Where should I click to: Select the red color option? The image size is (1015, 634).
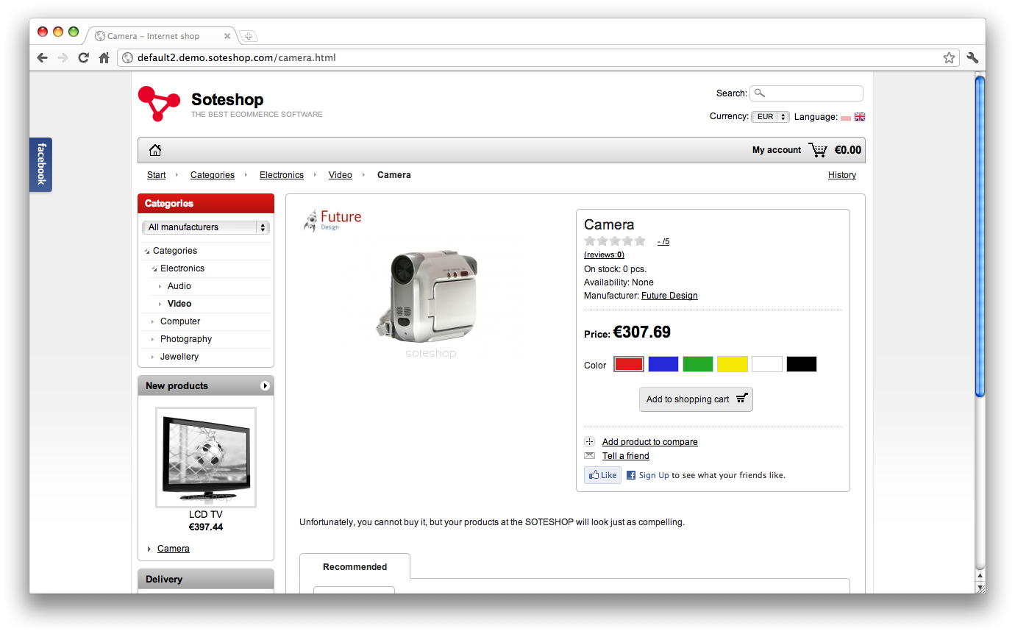[629, 363]
